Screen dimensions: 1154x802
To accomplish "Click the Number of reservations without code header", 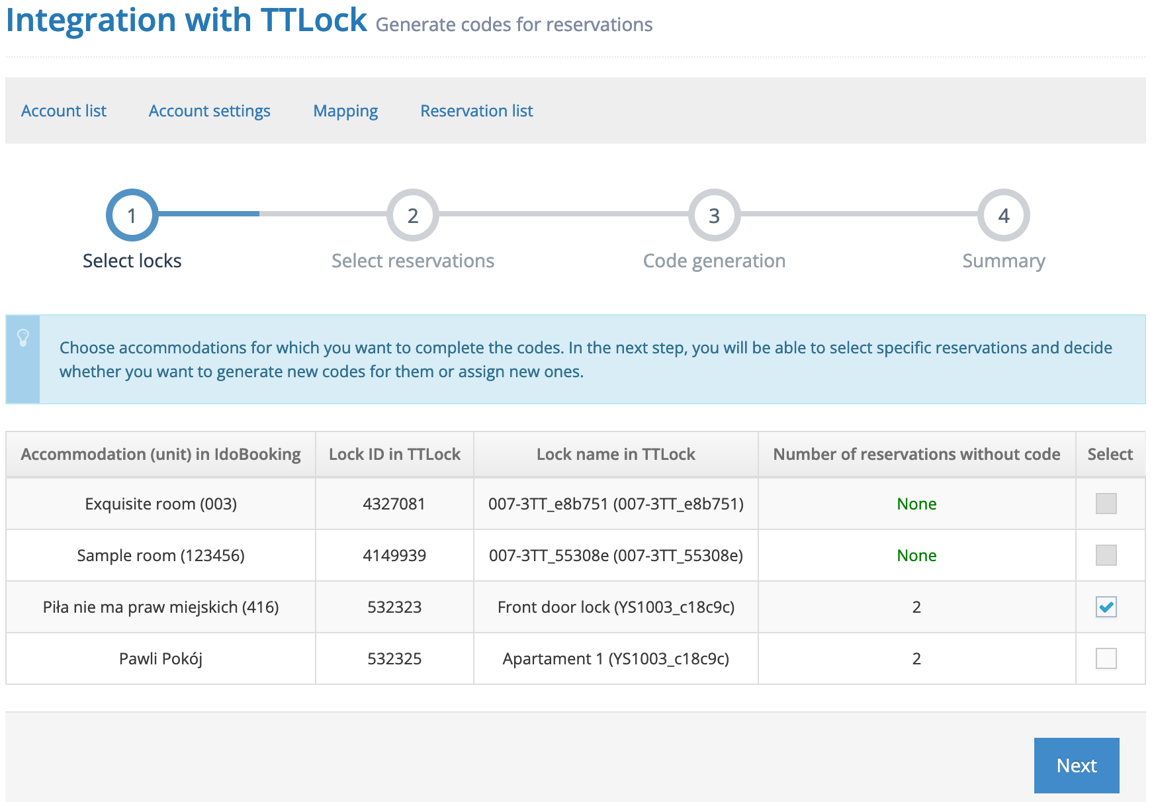I will [x=916, y=454].
